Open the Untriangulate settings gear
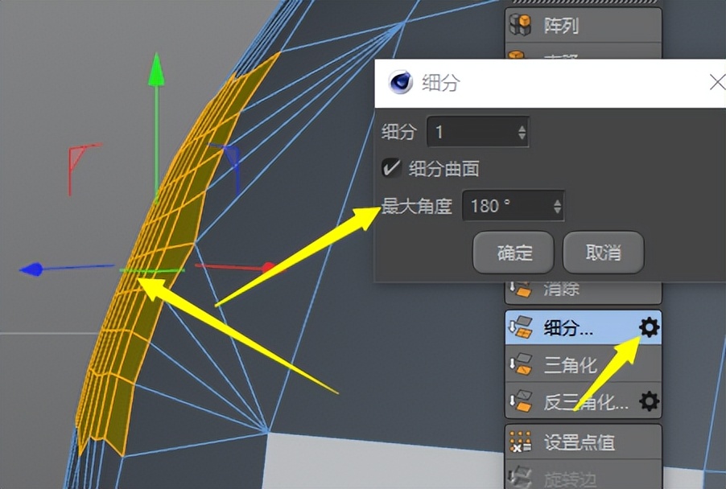Image resolution: width=726 pixels, height=489 pixels. (649, 402)
